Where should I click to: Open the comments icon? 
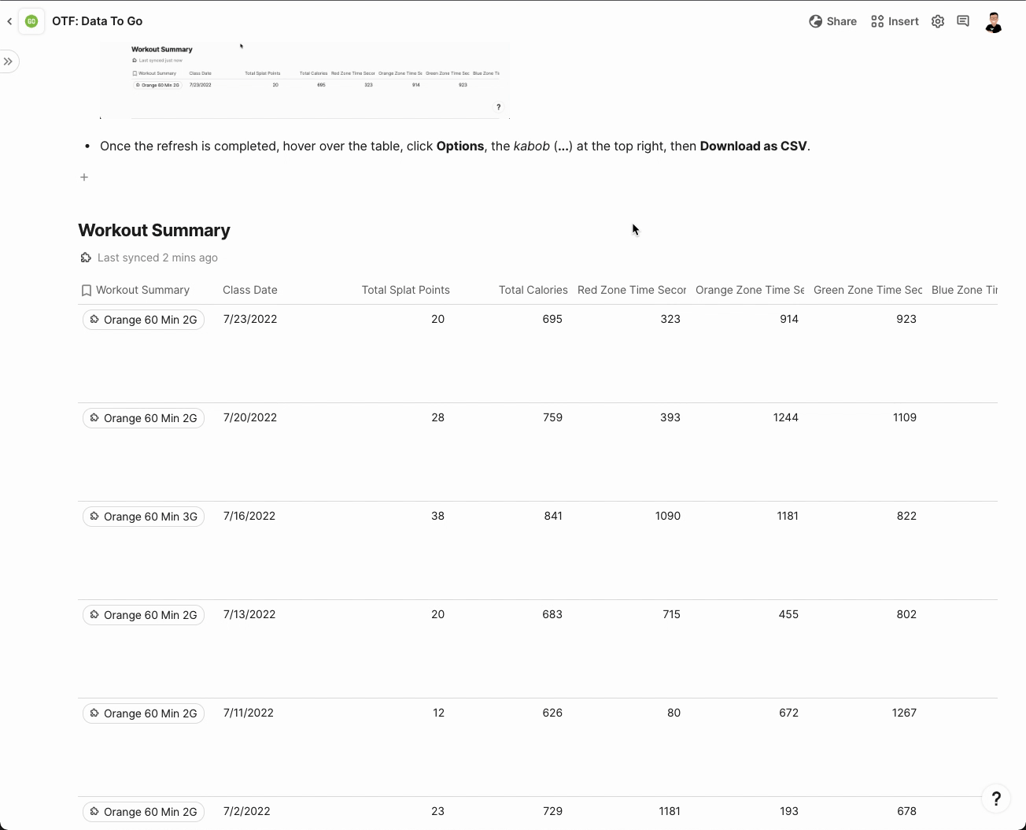pos(963,21)
